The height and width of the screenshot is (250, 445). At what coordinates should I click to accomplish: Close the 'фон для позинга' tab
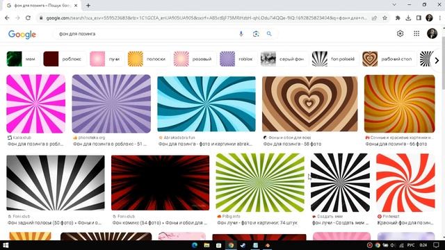coord(76,6)
